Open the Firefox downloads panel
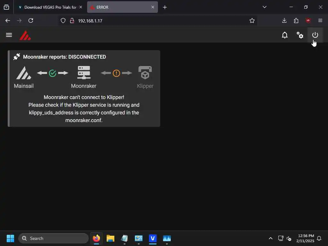The width and height of the screenshot is (328, 246). [284, 20]
